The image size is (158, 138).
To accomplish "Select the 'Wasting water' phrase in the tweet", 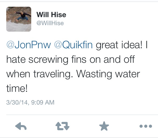I will [108, 74].
